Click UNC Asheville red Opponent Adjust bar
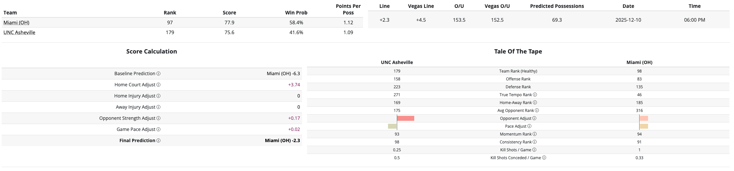734x171 pixels. [405, 118]
